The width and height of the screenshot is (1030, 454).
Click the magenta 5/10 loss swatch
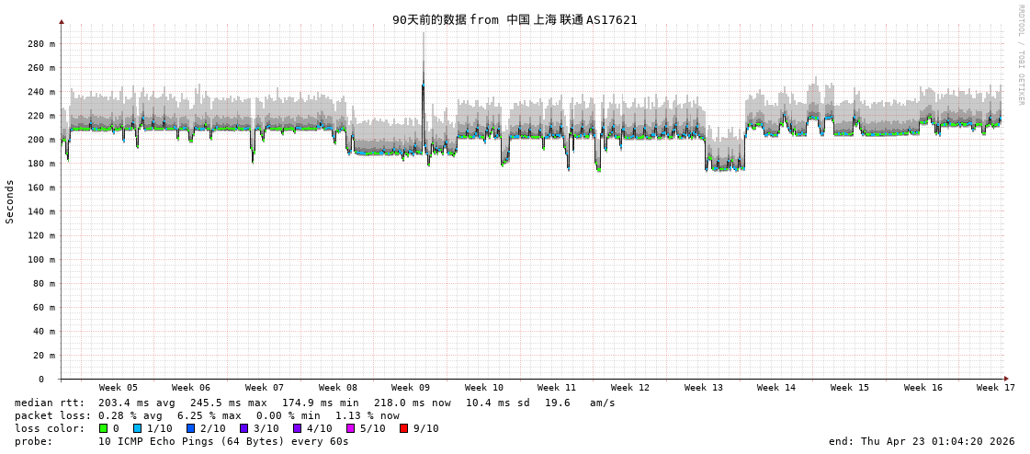(x=350, y=428)
